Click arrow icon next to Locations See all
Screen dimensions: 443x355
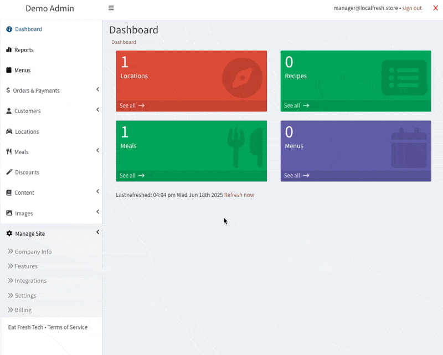(x=142, y=105)
